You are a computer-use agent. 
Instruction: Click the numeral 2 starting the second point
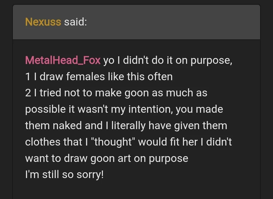coord(28,93)
